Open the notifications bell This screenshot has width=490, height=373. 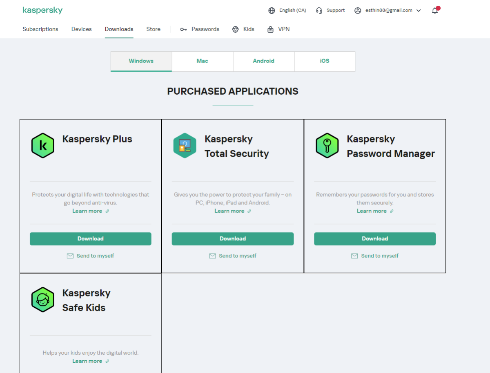coord(435,11)
